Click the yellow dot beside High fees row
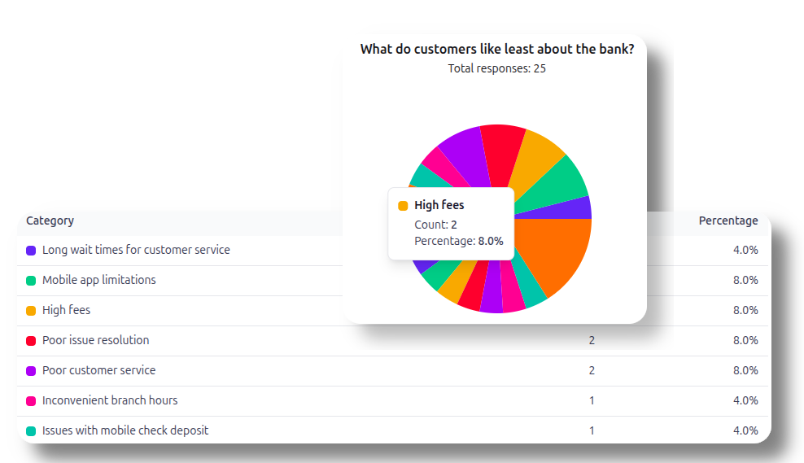804x463 pixels. click(x=31, y=311)
